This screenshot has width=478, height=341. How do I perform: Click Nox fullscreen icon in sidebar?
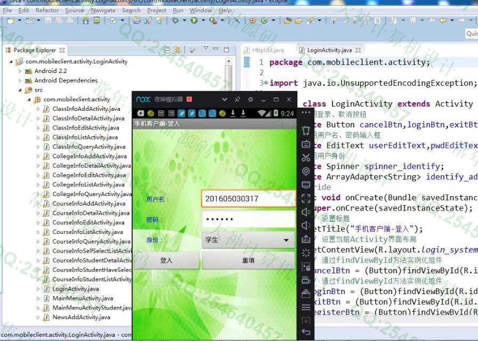pyautogui.click(x=306, y=199)
